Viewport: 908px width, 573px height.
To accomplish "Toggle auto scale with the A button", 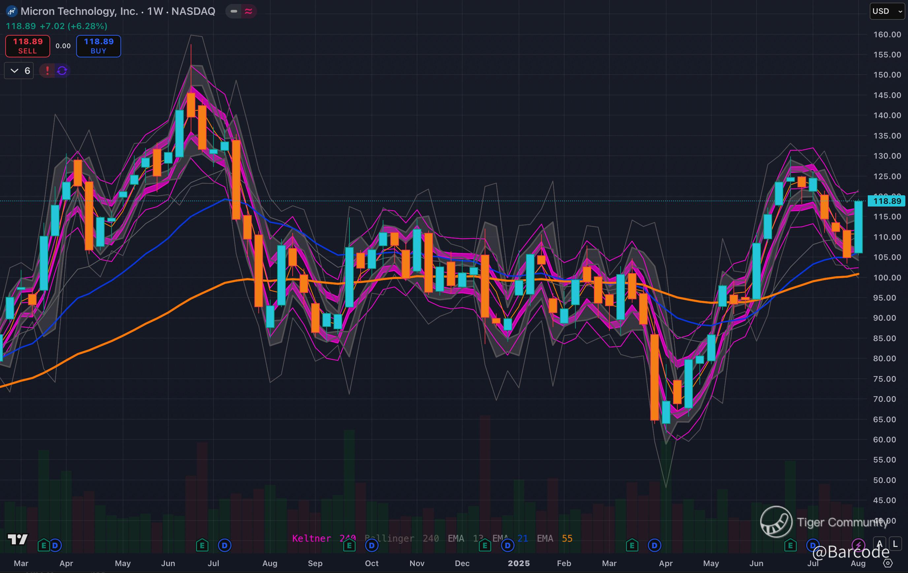I will coord(880,544).
